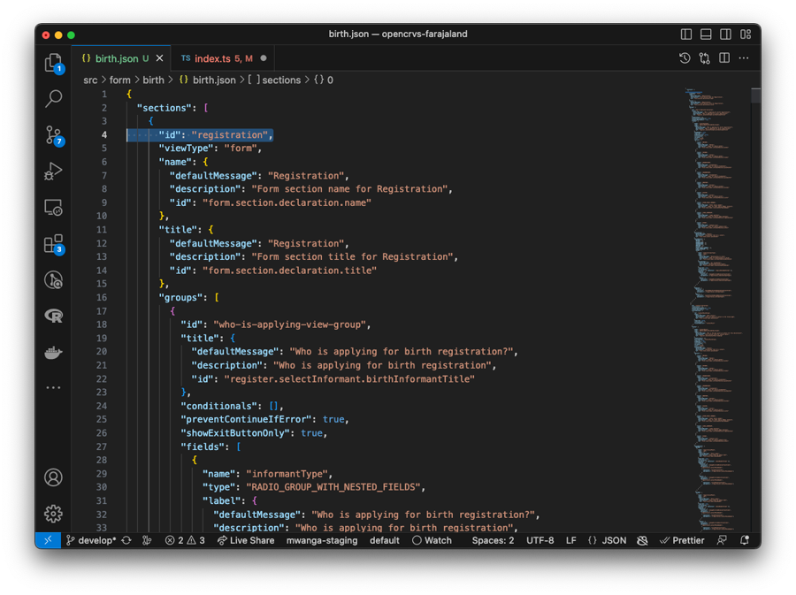Toggle the secondary side bar layout button
Image resolution: width=796 pixels, height=595 pixels.
725,34
